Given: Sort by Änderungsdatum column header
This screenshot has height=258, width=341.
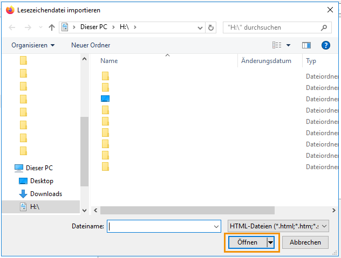Looking at the screenshot, I should [266, 61].
